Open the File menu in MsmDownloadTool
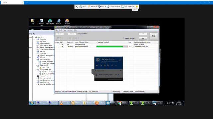The image size is (213, 119). (x=56, y=30)
